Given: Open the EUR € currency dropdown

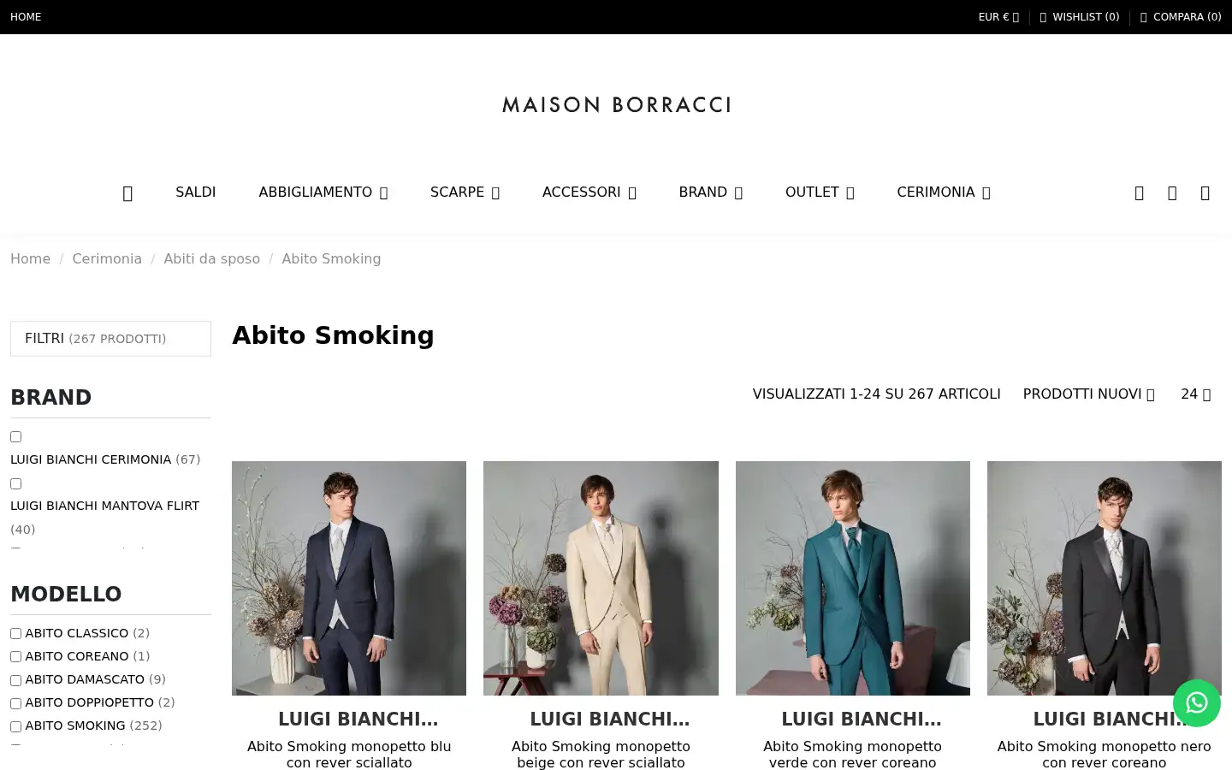Looking at the screenshot, I should pyautogui.click(x=998, y=17).
